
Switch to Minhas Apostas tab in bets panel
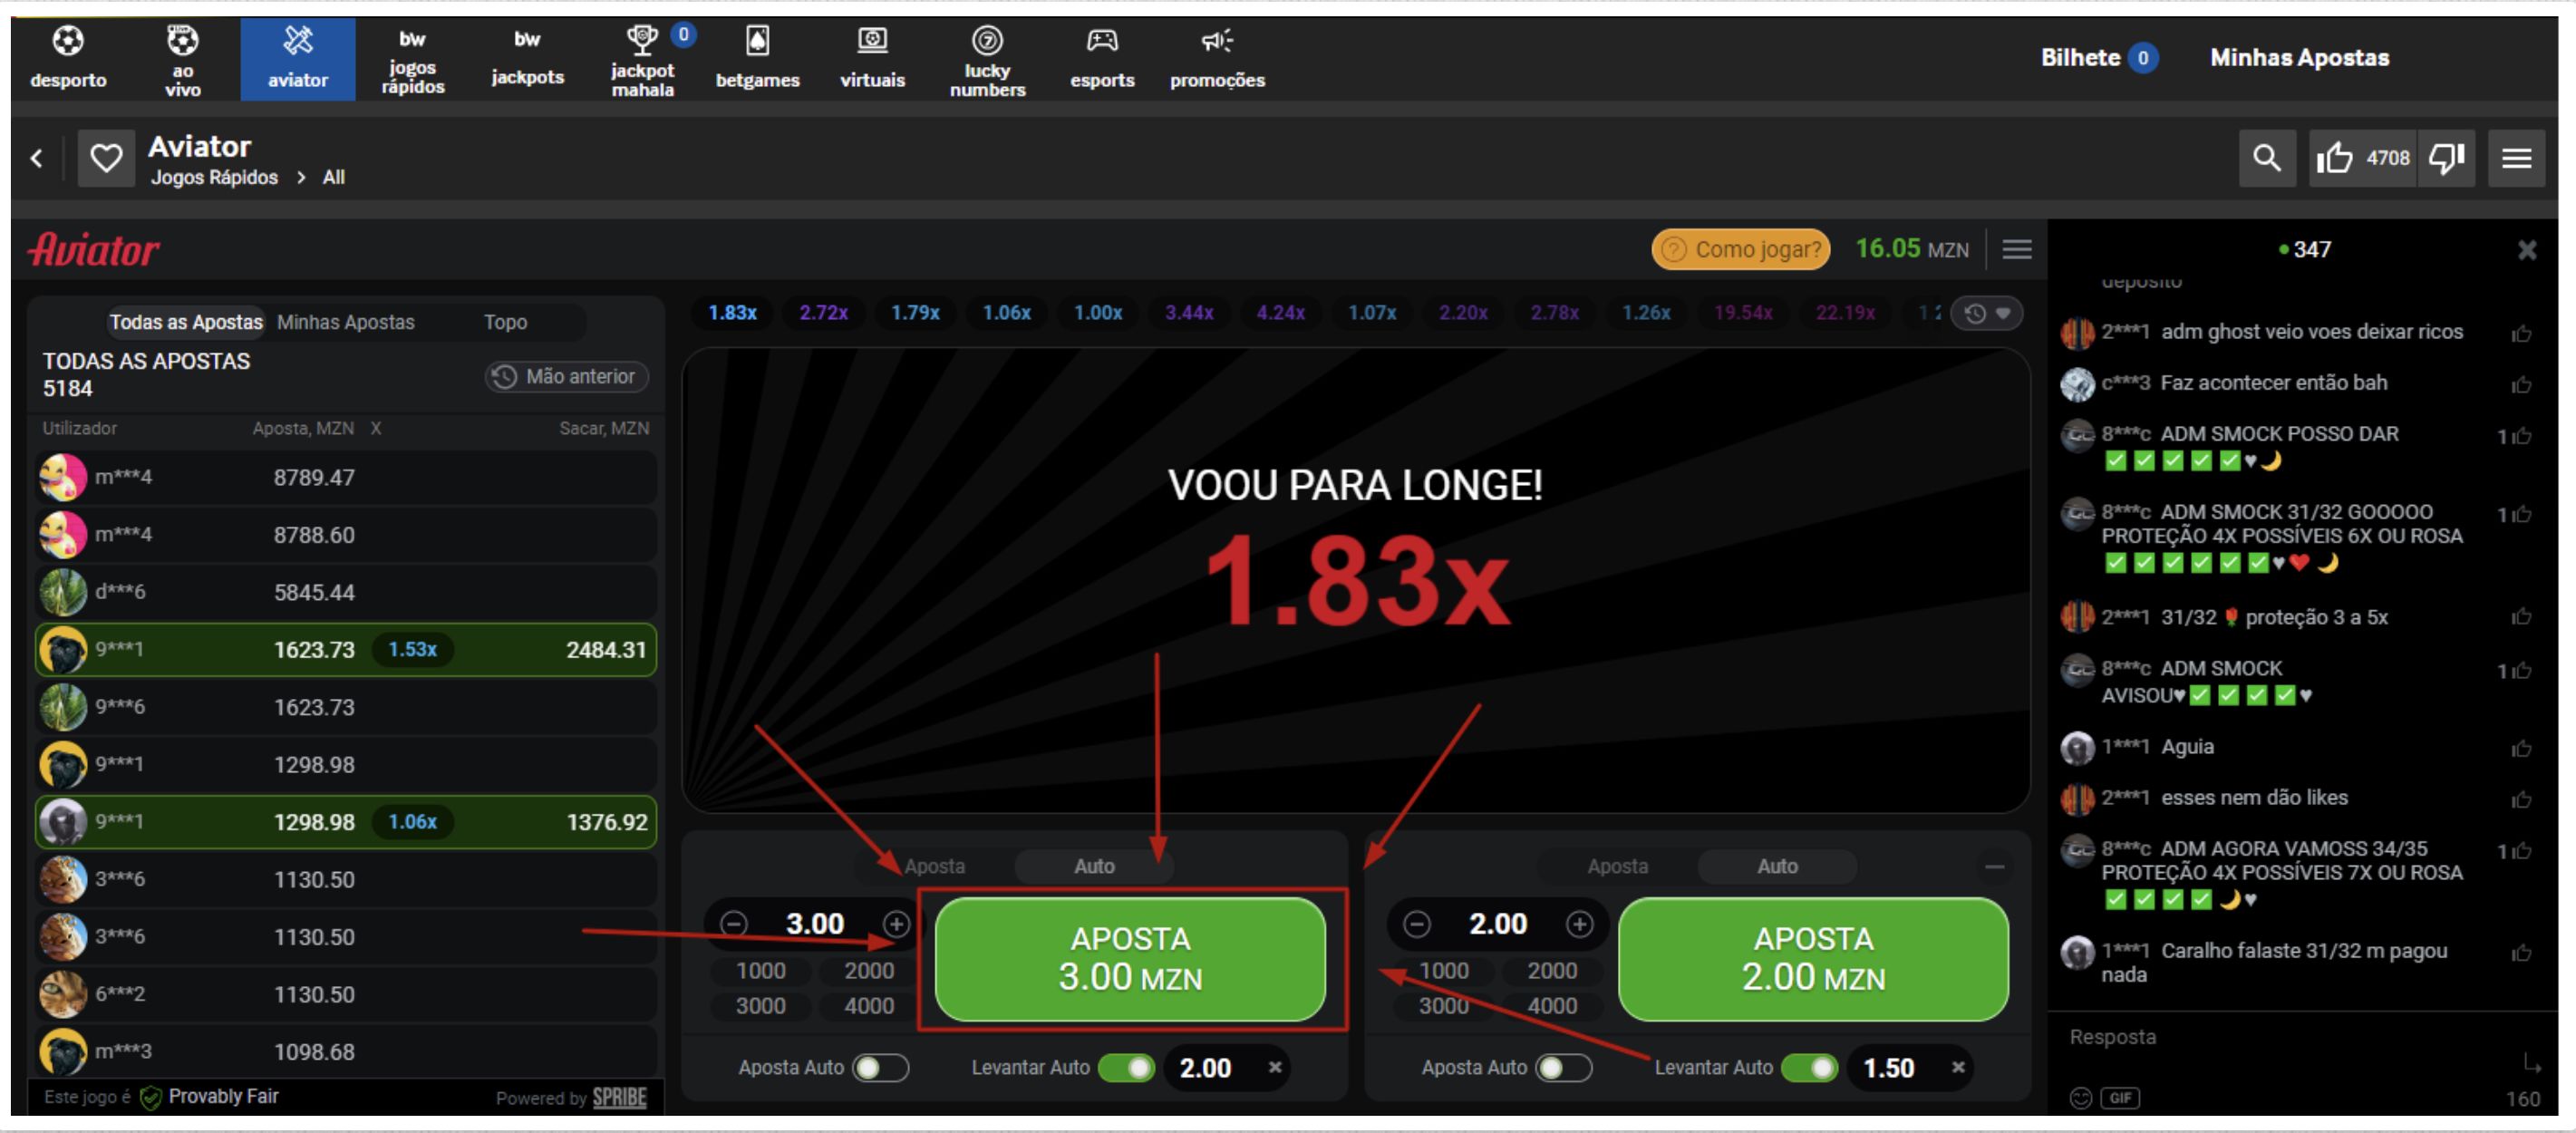coord(345,322)
